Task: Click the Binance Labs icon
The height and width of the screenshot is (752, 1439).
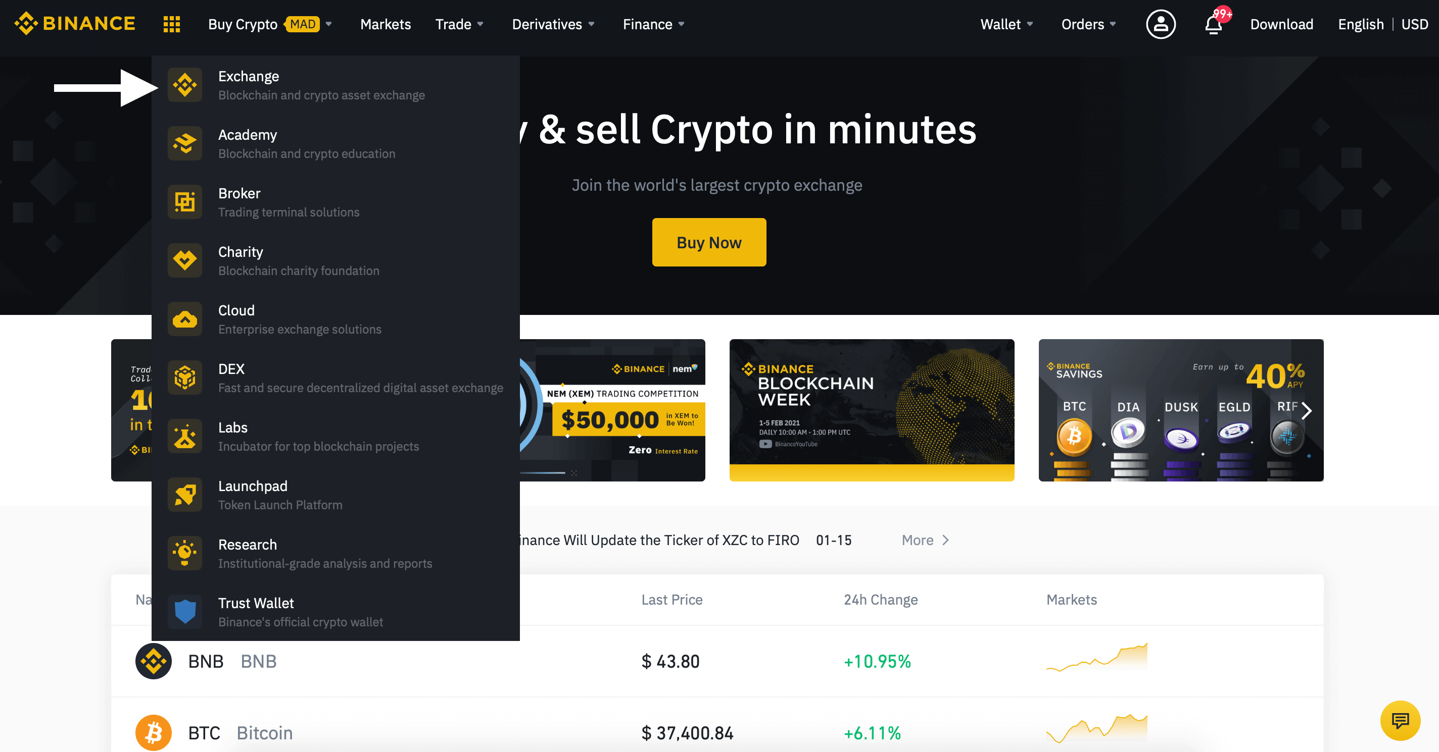Action: point(185,436)
